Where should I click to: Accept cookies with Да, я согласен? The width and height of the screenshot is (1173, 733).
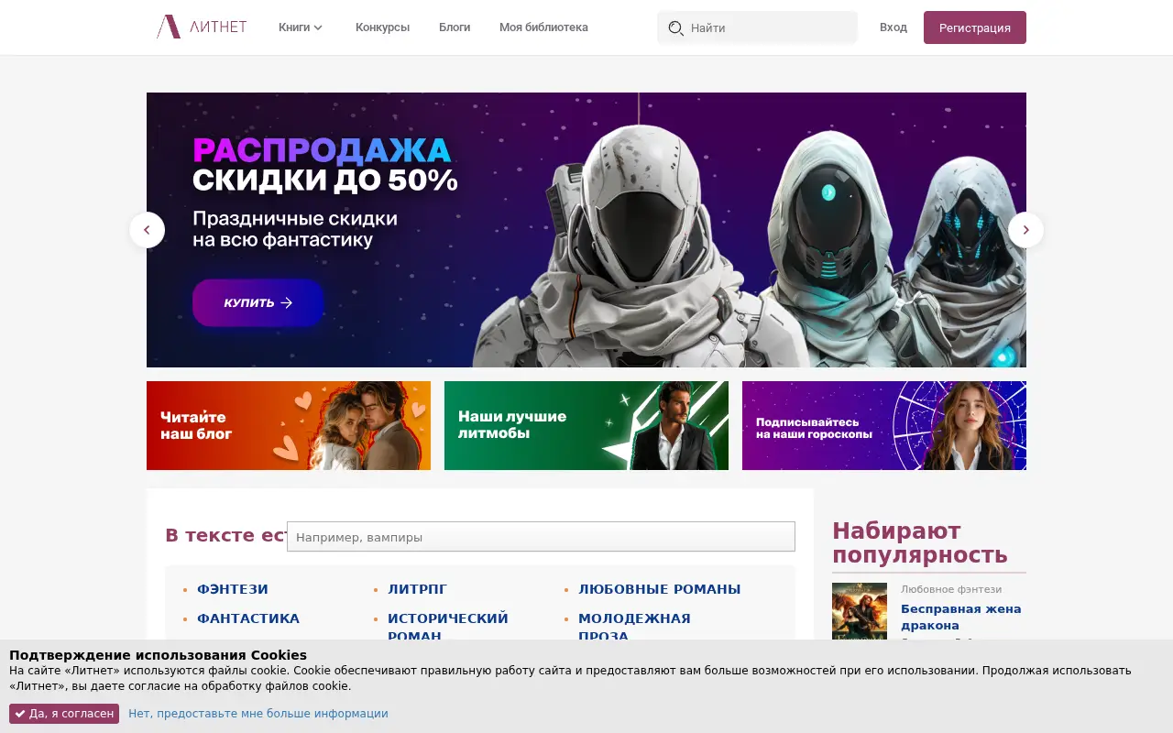coord(64,714)
